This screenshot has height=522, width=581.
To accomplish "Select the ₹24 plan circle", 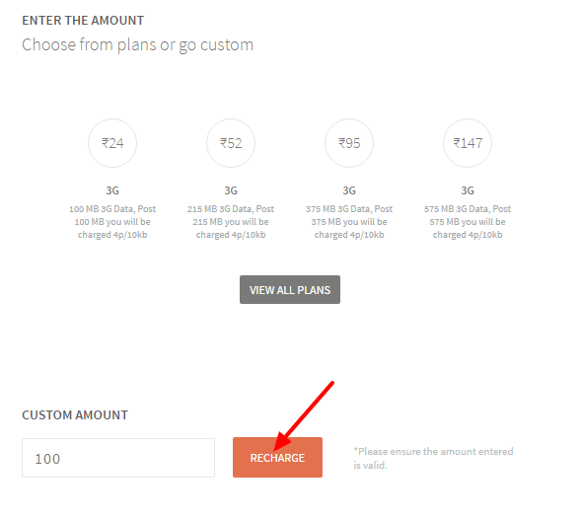I will (112, 143).
